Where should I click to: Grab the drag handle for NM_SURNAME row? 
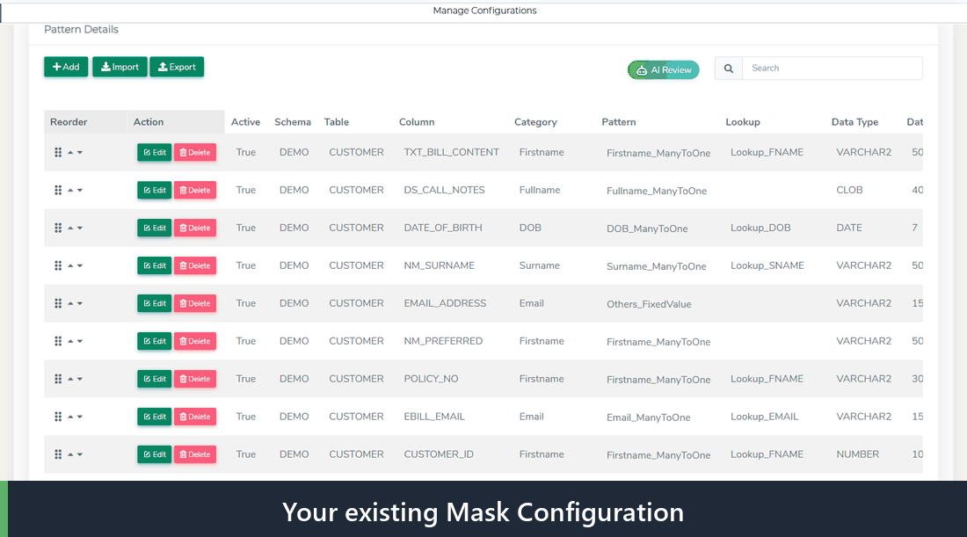(x=58, y=265)
